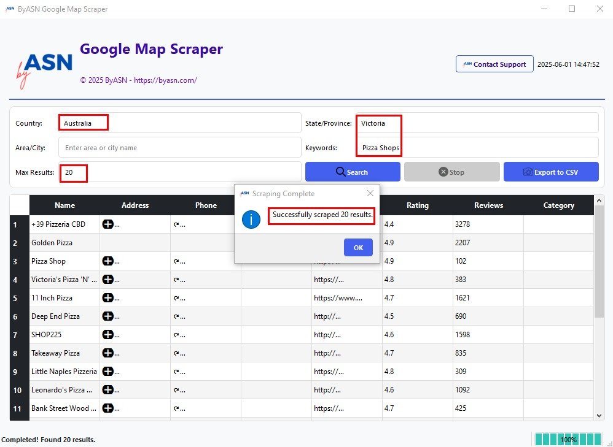Select row number 7 header
The width and height of the screenshot is (613, 447).
click(20, 335)
